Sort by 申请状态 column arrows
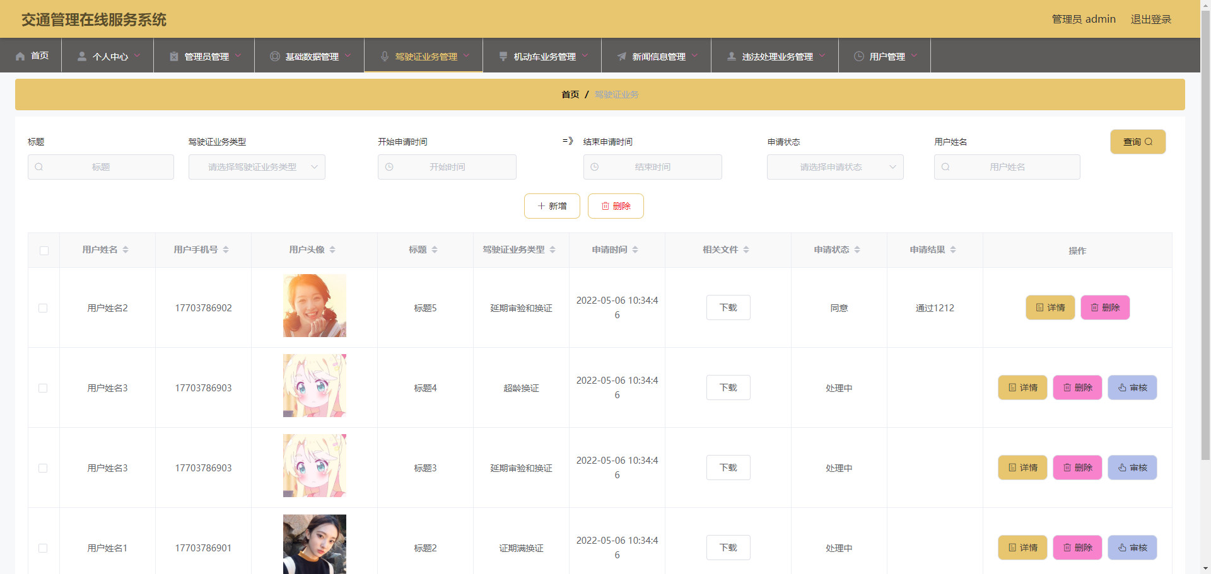Viewport: 1211px width, 574px height. (857, 250)
